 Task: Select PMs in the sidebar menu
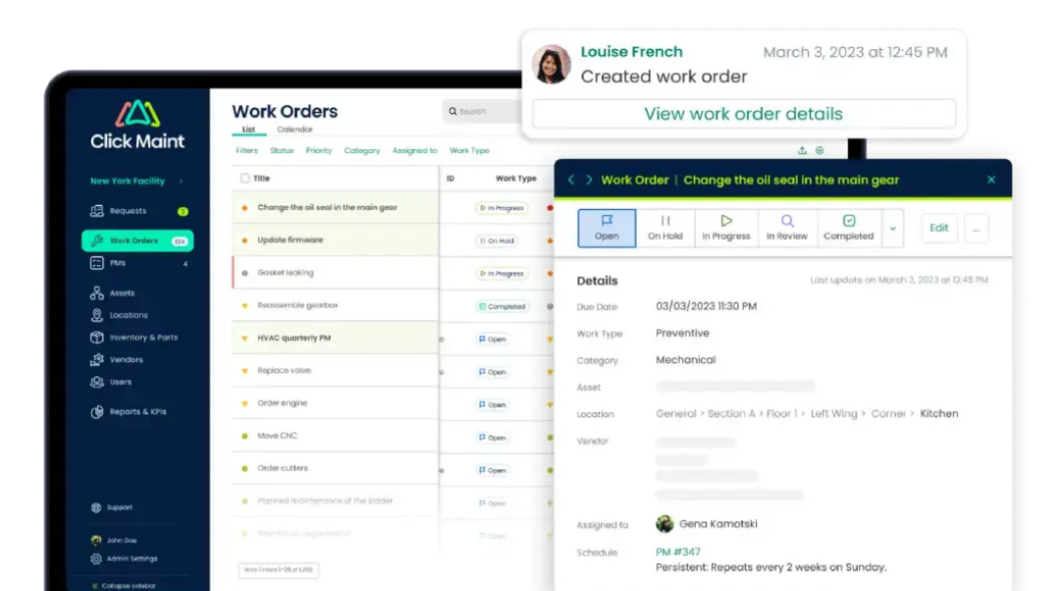[x=117, y=263]
